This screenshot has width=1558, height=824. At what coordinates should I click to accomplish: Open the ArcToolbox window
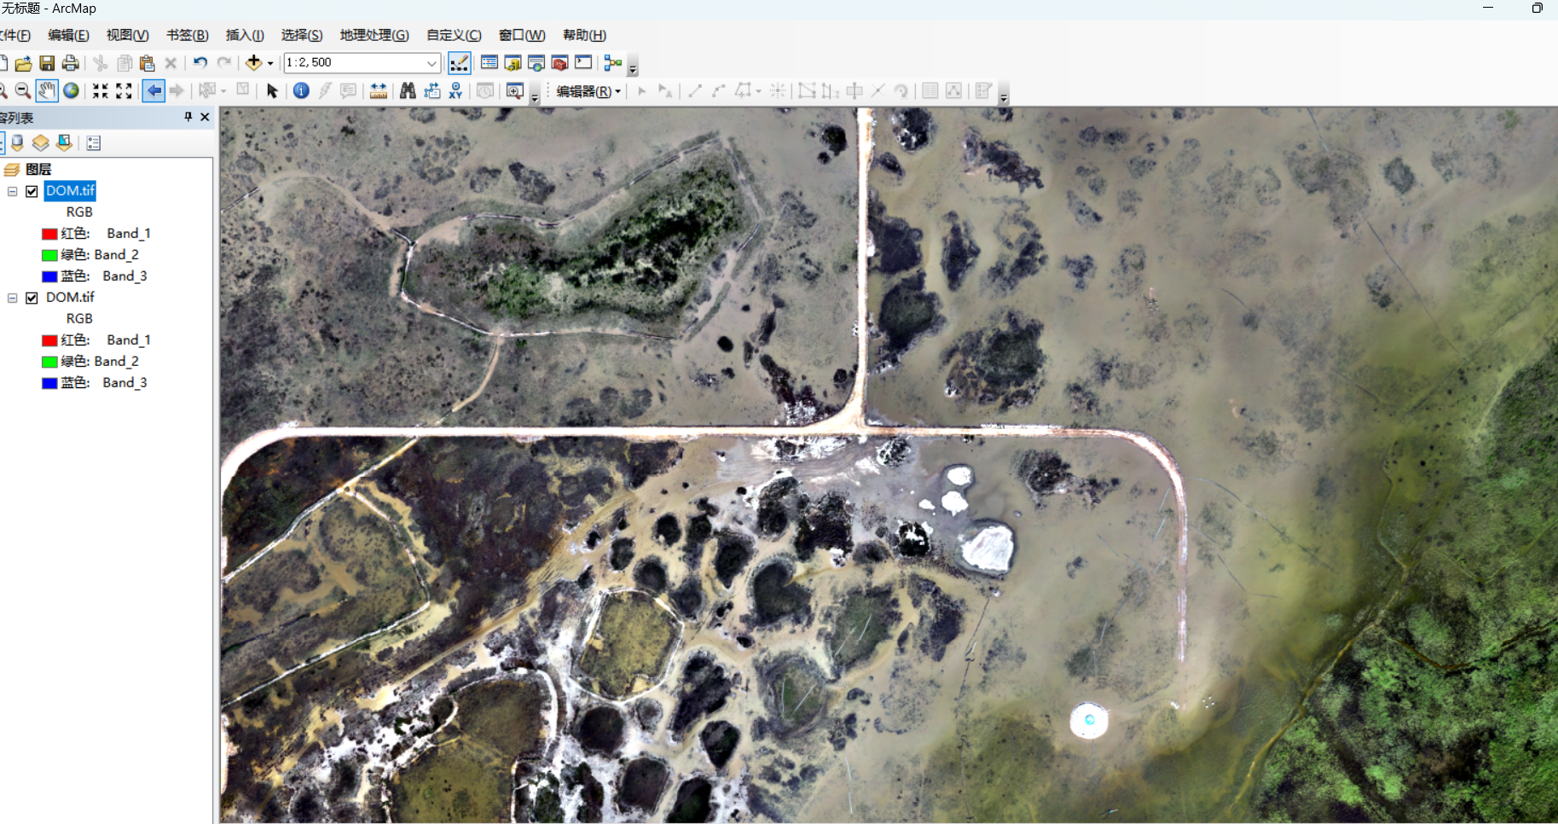(x=559, y=63)
